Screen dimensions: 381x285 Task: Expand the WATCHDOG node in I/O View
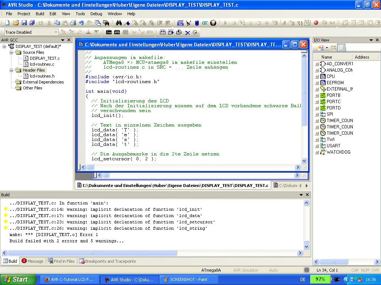317,152
